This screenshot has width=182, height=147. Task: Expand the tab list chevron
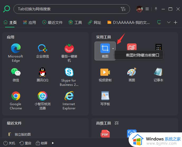point(169,22)
